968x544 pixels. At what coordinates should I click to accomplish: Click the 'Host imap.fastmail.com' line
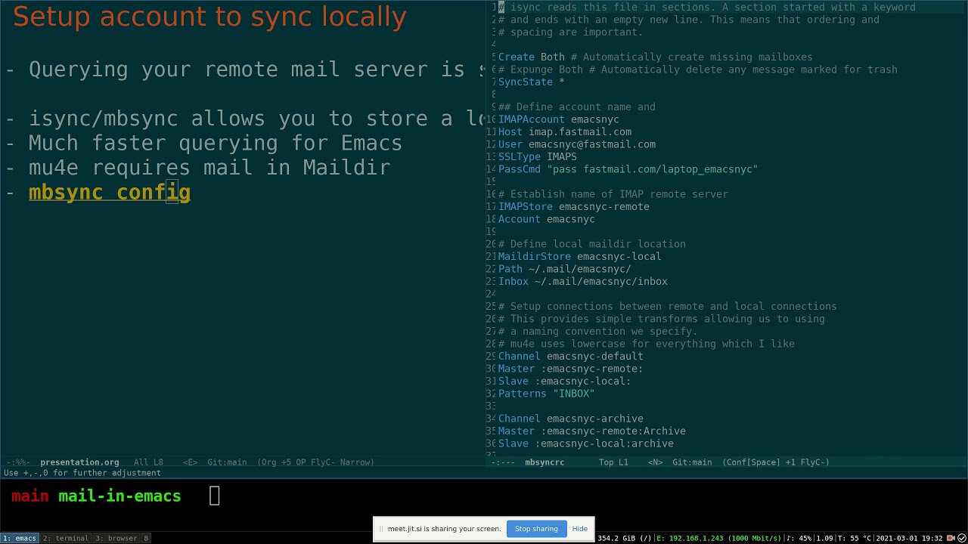(565, 131)
